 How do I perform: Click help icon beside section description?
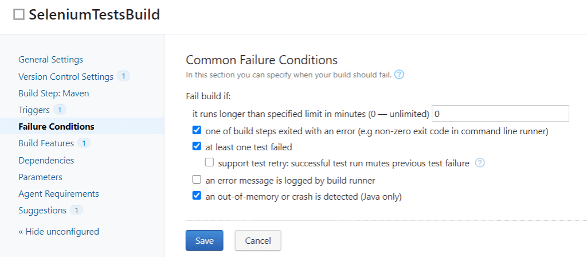coord(400,75)
